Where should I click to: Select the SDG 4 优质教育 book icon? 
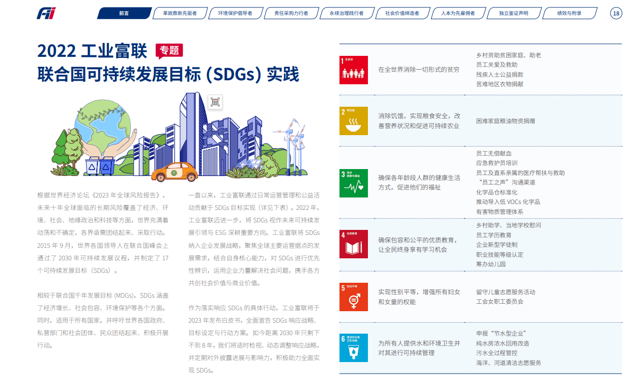click(x=353, y=244)
